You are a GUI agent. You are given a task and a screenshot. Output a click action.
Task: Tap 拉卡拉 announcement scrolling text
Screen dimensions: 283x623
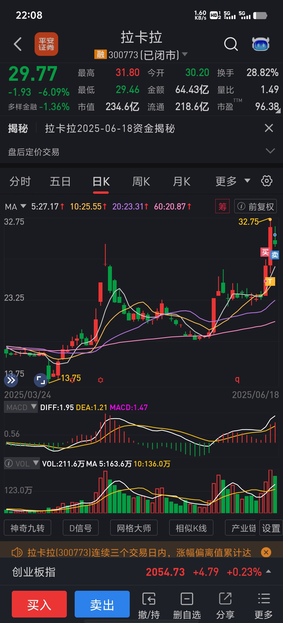click(x=139, y=552)
